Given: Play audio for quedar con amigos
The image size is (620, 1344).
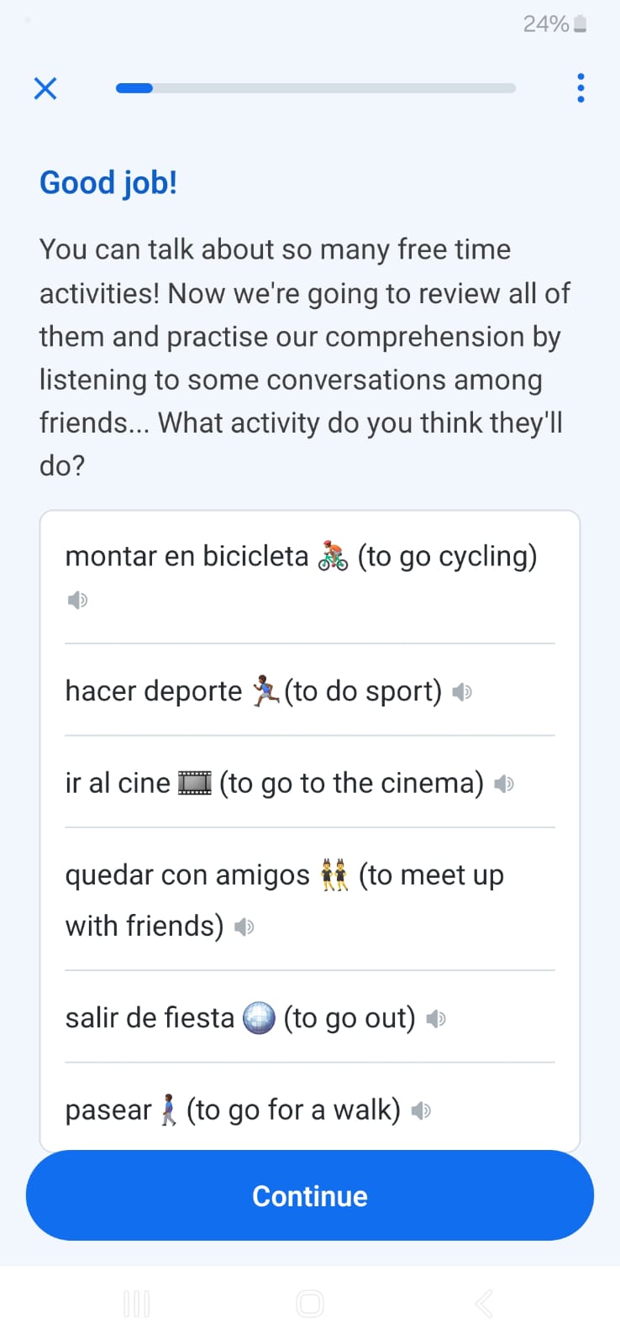Looking at the screenshot, I should pos(244,927).
